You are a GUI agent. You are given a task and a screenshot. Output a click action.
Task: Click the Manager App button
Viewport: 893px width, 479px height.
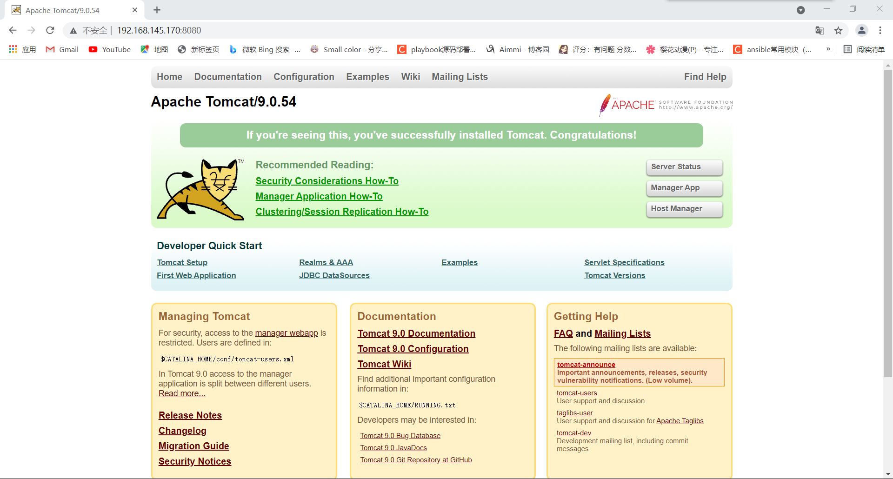pyautogui.click(x=684, y=188)
